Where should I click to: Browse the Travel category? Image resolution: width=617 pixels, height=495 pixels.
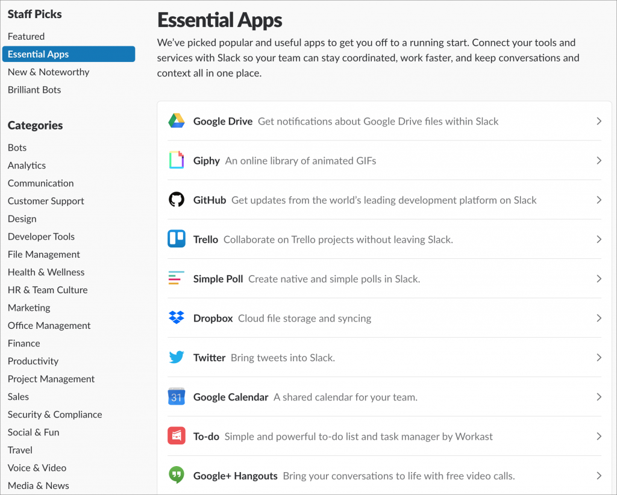pyautogui.click(x=20, y=450)
